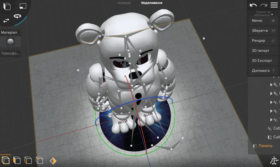Toggle the hamburger menu icon
Screen dimensions: 280x167
tap(274, 5)
